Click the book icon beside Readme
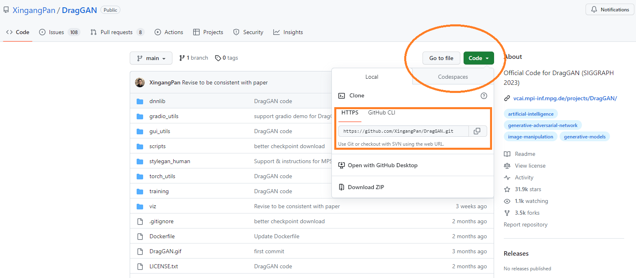This screenshot has width=636, height=278. point(507,154)
